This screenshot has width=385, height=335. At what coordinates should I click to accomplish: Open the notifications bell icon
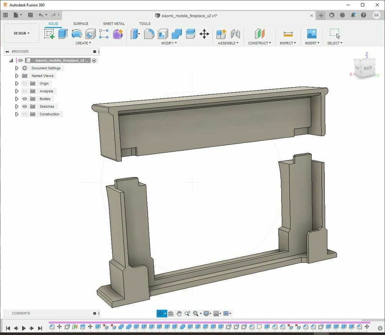[353, 15]
